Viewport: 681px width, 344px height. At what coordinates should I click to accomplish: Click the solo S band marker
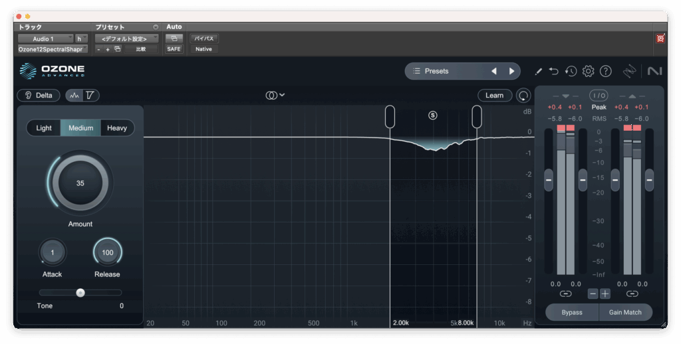tap(433, 115)
